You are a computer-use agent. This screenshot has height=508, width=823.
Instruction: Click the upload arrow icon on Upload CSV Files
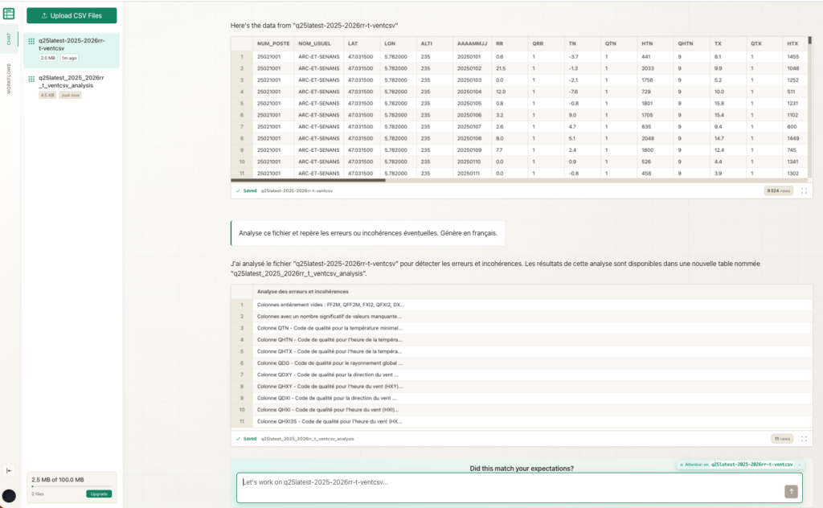point(43,15)
